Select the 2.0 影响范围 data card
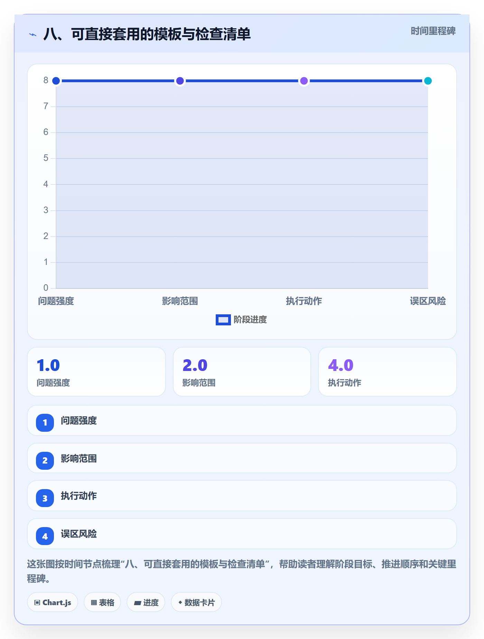Screen dimensions: 484x639 click(x=242, y=372)
